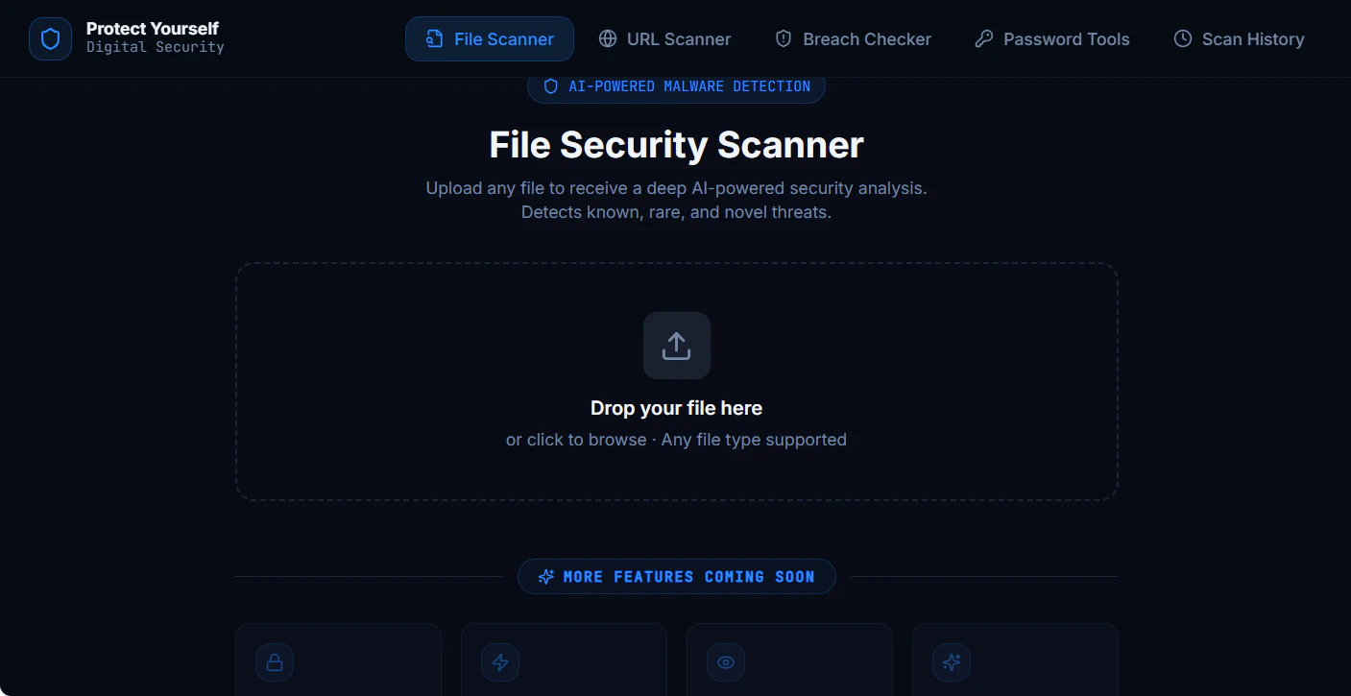
Task: Click the lock icon on the first feature card
Action: coord(275,662)
